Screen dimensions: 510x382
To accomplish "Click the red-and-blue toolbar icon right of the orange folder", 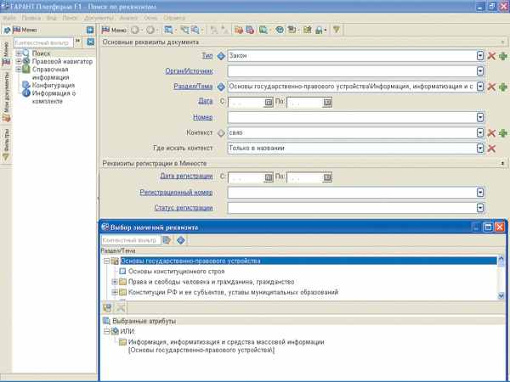I will pos(250,31).
